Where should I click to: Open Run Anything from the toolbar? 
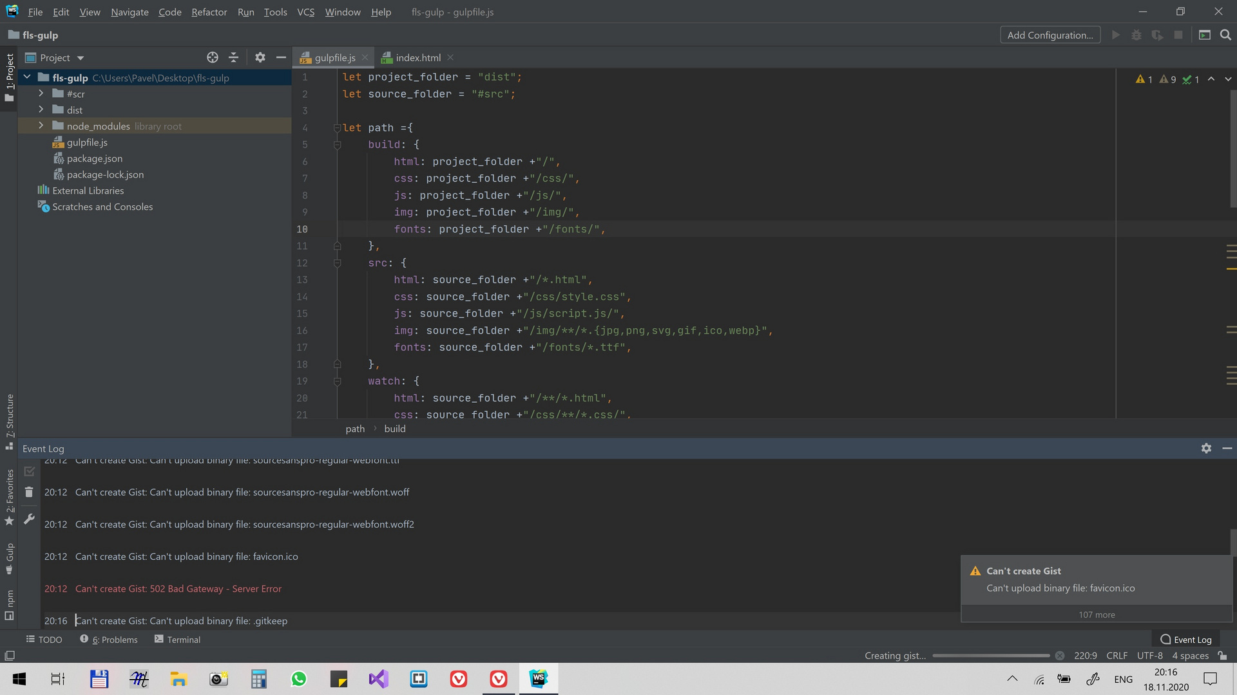(x=1204, y=35)
